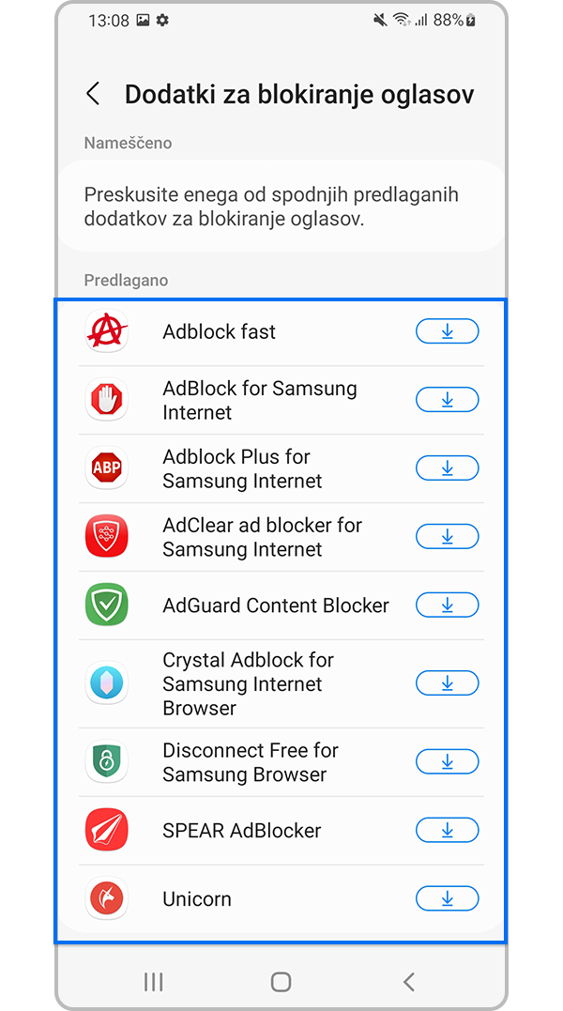
Task: Tap the Crystal Adblock crystal icon
Action: pos(107,683)
